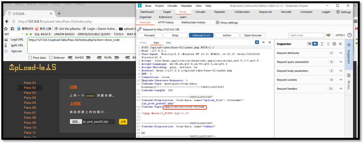Click the Action button
This screenshot has height=144, width=364.
coord(227,35)
